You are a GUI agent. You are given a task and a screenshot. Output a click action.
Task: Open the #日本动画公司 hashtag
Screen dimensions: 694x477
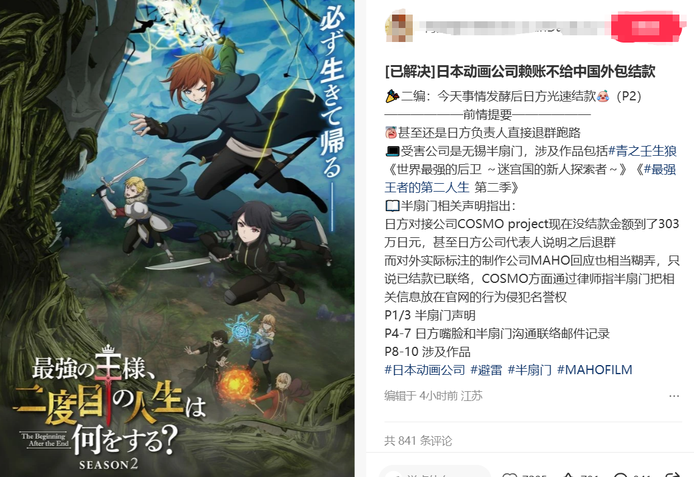point(424,370)
